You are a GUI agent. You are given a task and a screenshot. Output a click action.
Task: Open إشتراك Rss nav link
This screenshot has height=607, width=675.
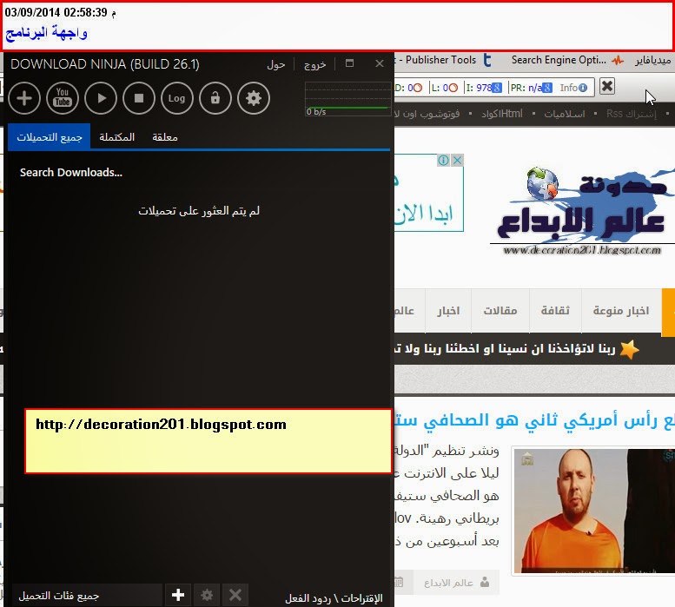point(631,114)
